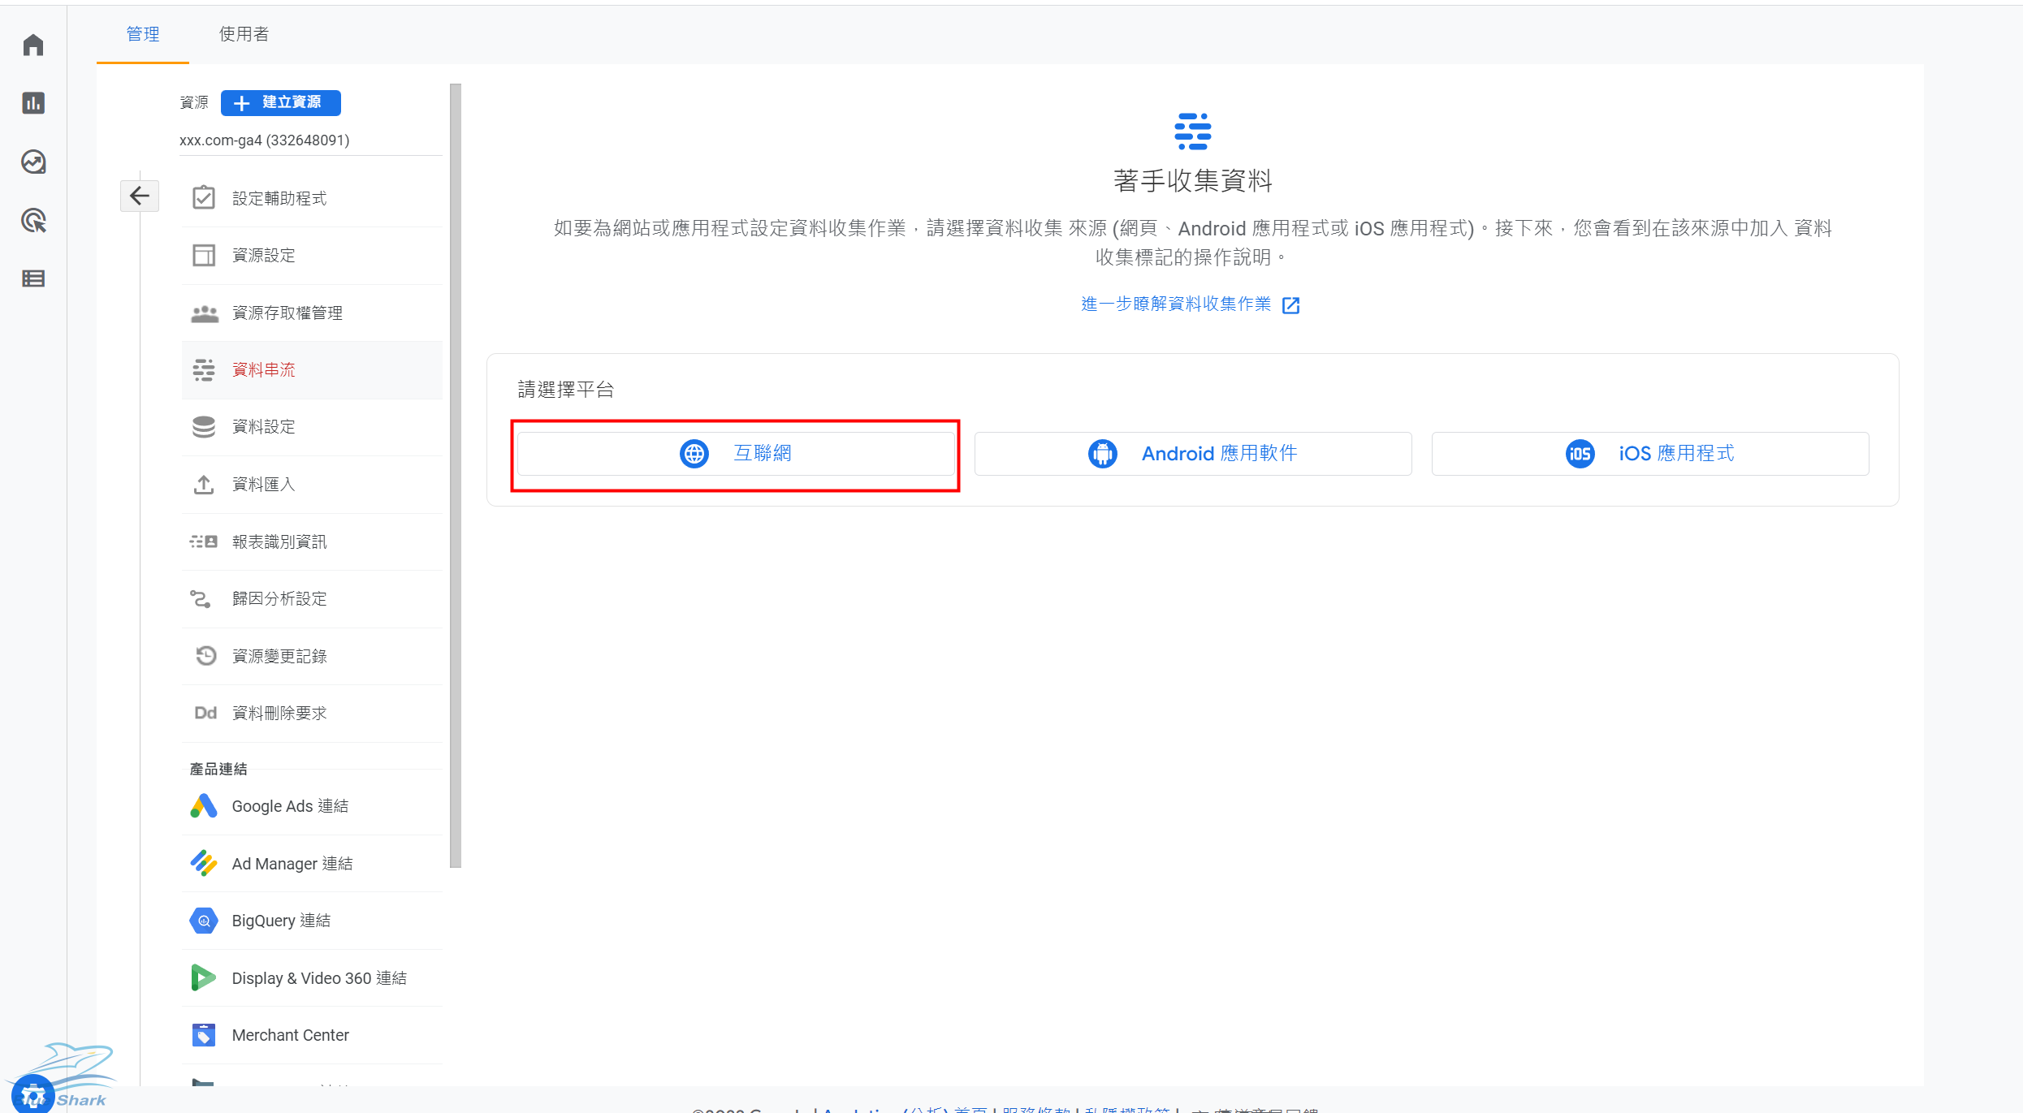Open the Configure list icon in left rail
This screenshot has height=1113, width=2023.
33,278
